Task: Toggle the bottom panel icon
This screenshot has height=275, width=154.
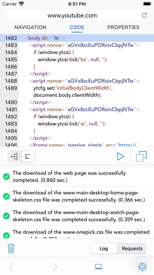Action: click(99, 267)
